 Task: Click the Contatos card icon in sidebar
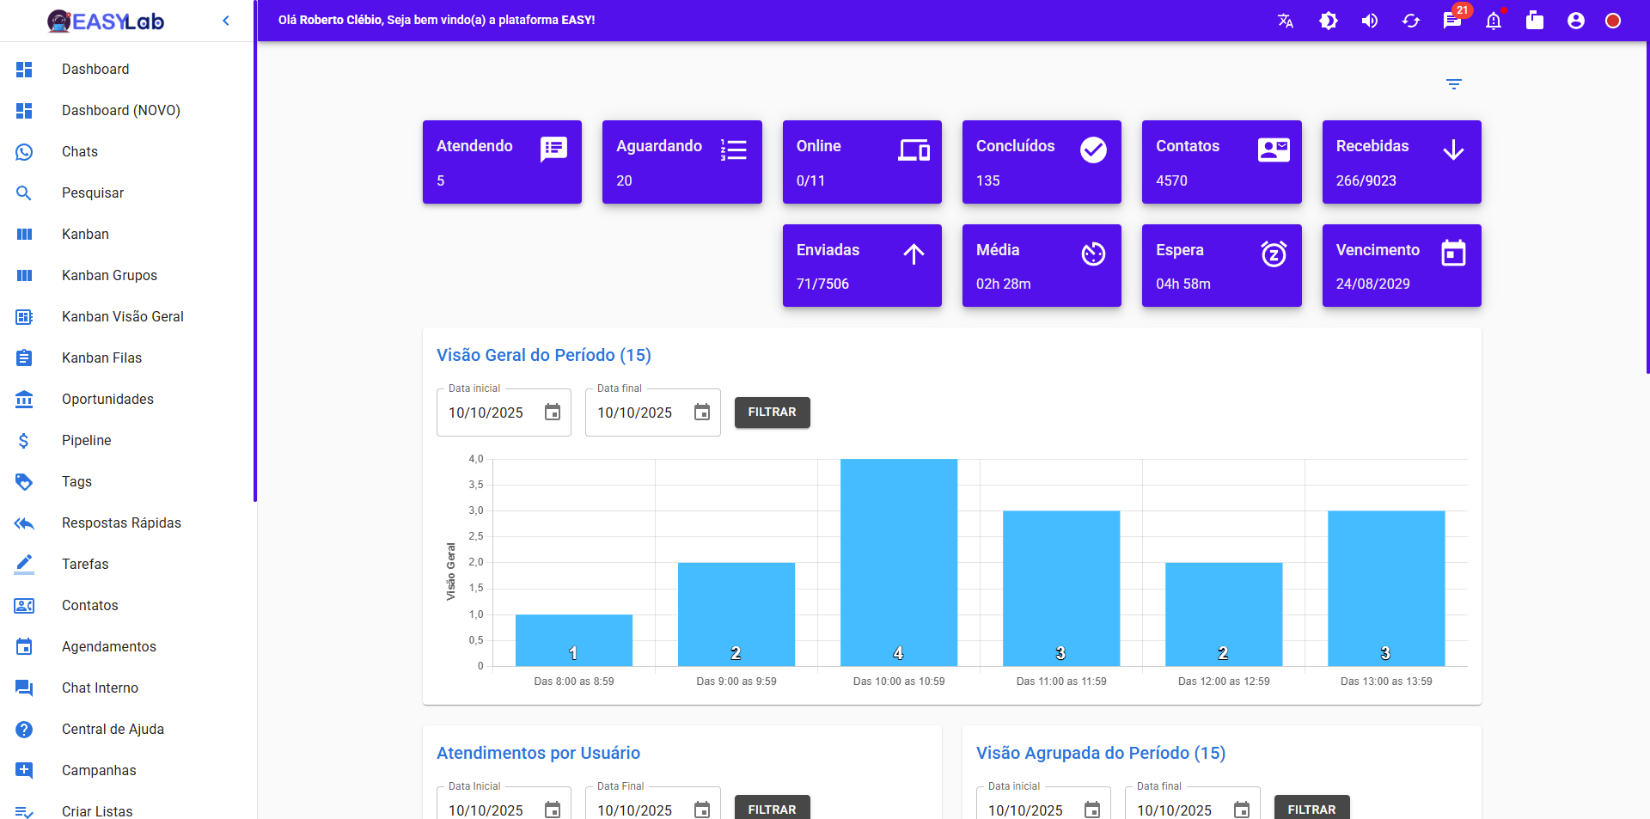[24, 605]
